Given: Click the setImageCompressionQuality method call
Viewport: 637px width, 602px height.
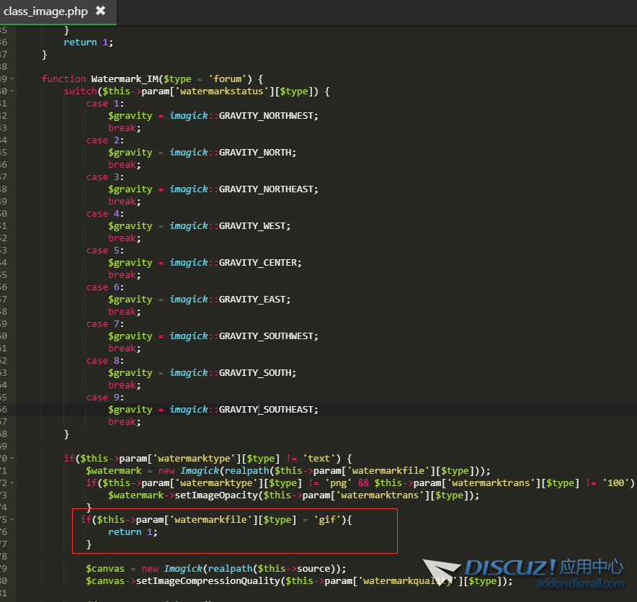Looking at the screenshot, I should click(208, 581).
